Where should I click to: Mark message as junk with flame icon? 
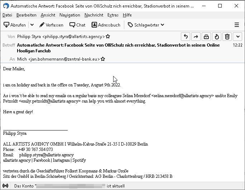217,37
